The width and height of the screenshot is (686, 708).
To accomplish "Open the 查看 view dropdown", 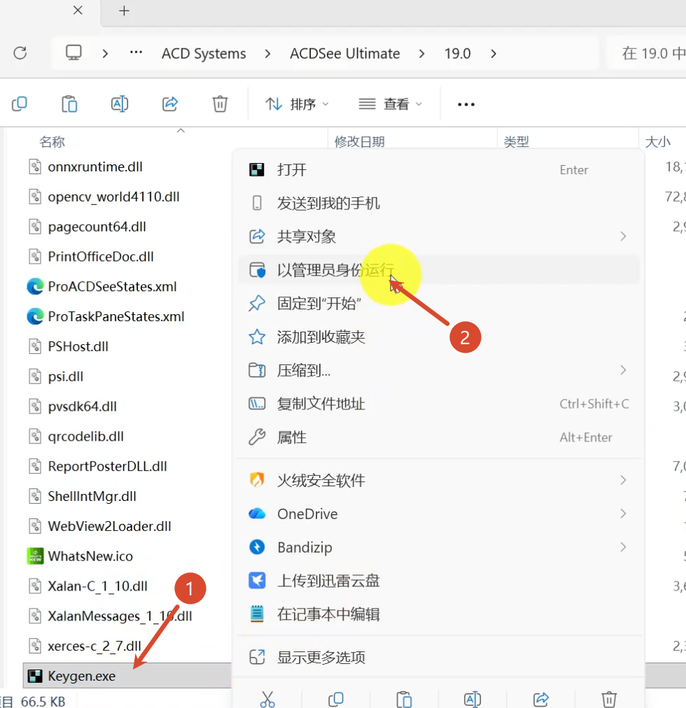I will [x=391, y=104].
